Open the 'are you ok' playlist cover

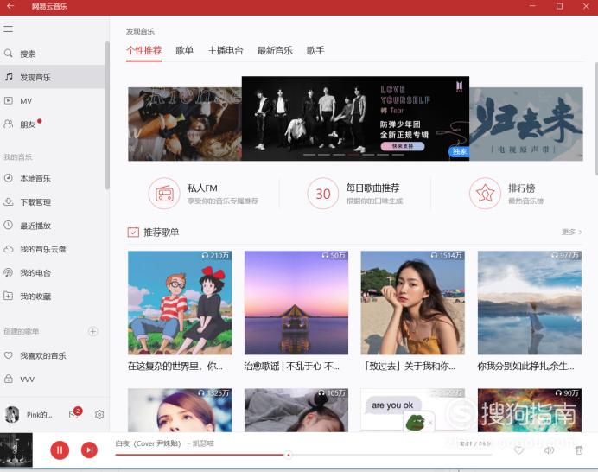[x=413, y=410]
